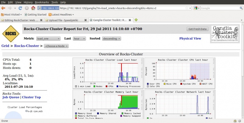Click the reload page icon

(x=20, y=8)
